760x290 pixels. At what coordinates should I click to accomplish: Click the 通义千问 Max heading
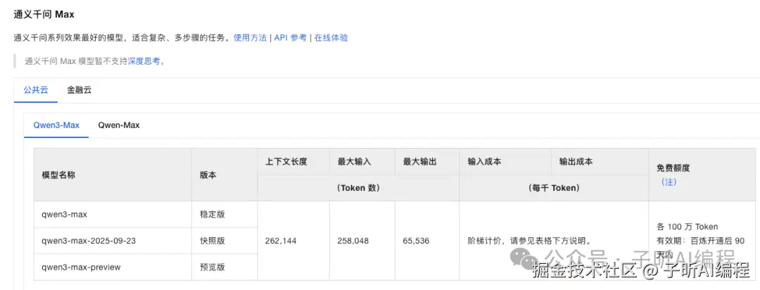(x=44, y=14)
